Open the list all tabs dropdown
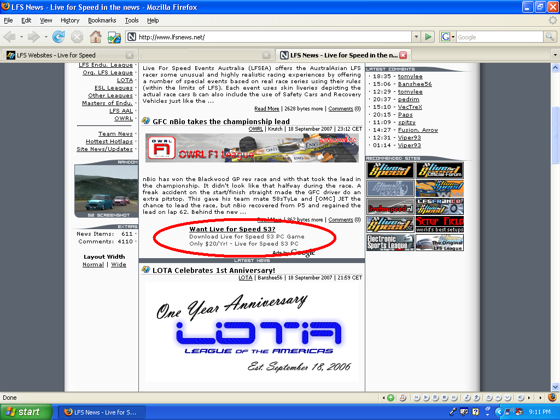Image resolution: width=560 pixels, height=420 pixels. point(555,55)
